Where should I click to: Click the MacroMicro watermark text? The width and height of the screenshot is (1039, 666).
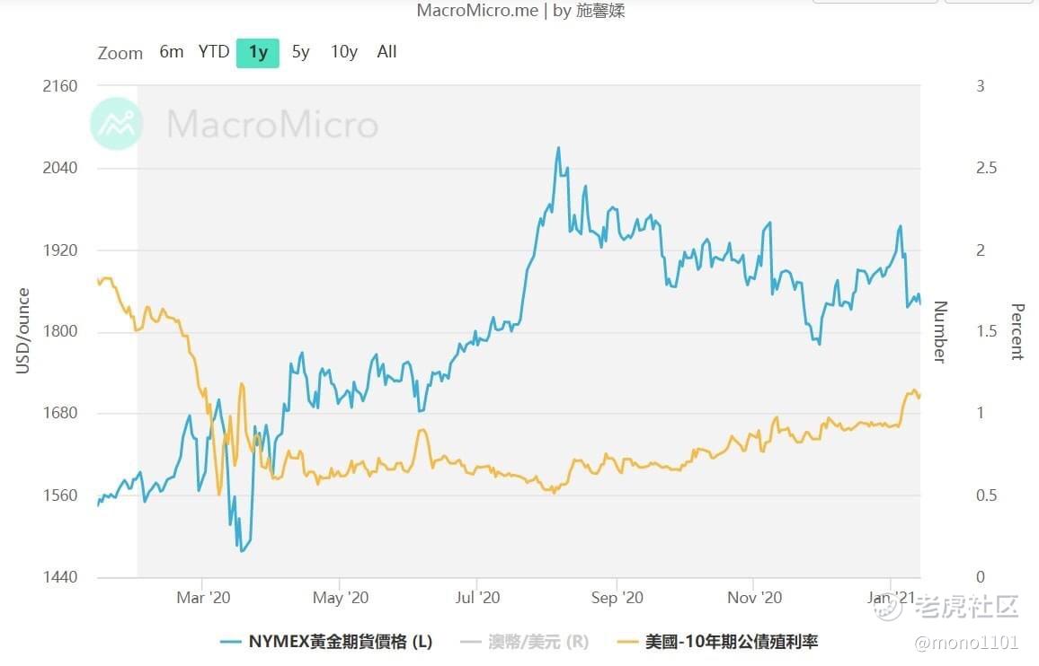(x=272, y=124)
